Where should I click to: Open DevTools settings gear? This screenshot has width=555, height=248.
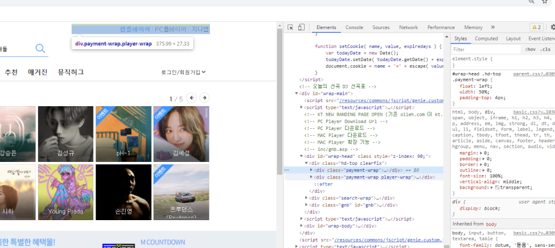[553, 27]
